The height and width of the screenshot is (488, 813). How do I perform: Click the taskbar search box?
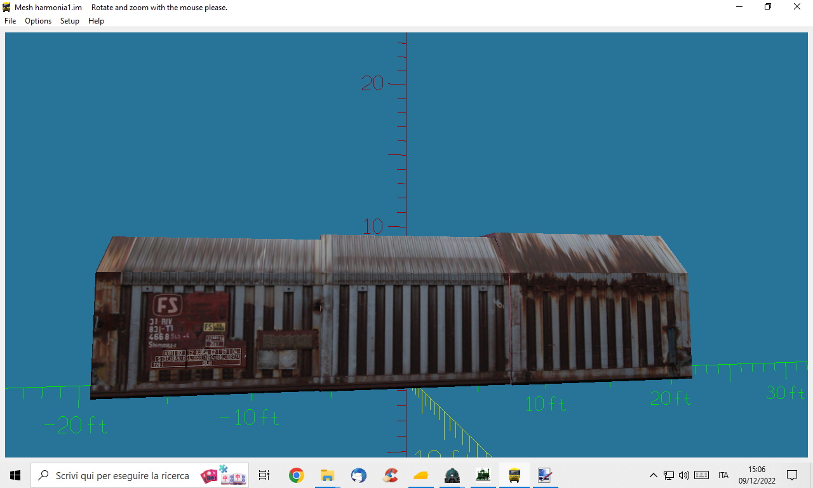coord(140,475)
